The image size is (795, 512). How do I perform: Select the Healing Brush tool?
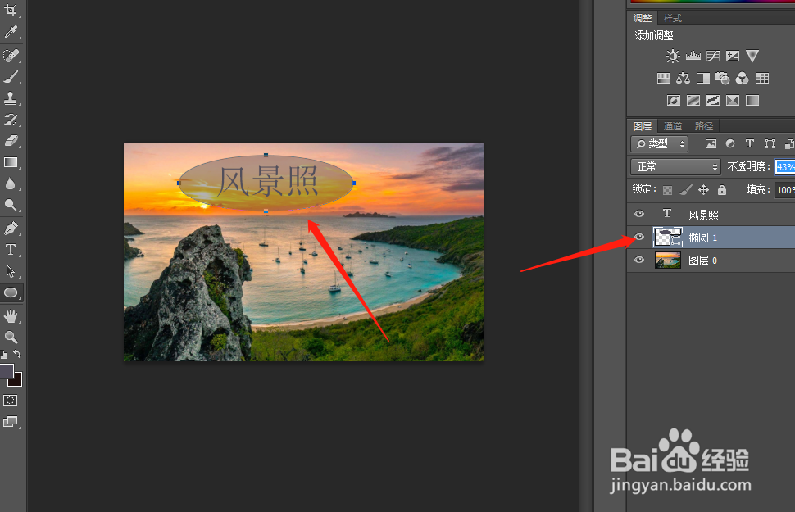click(x=11, y=55)
